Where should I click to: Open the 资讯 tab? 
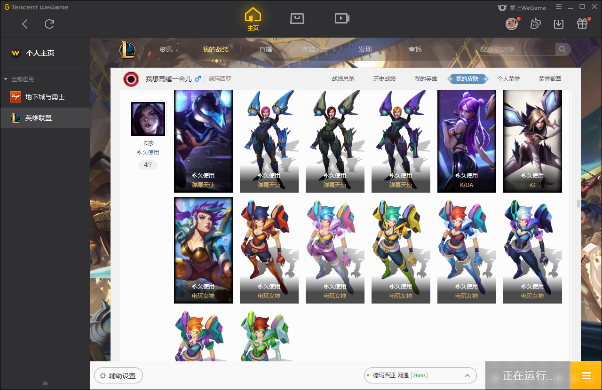coord(166,49)
